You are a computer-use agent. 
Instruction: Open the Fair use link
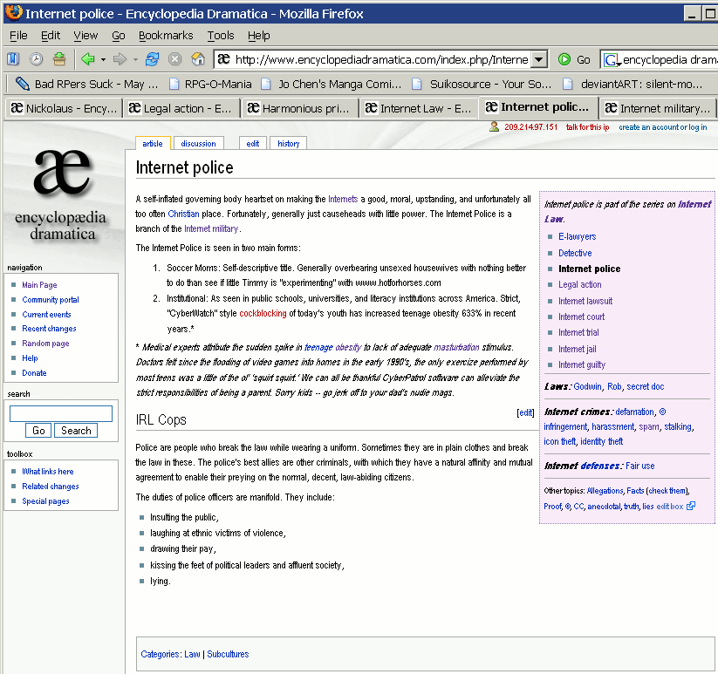[639, 466]
